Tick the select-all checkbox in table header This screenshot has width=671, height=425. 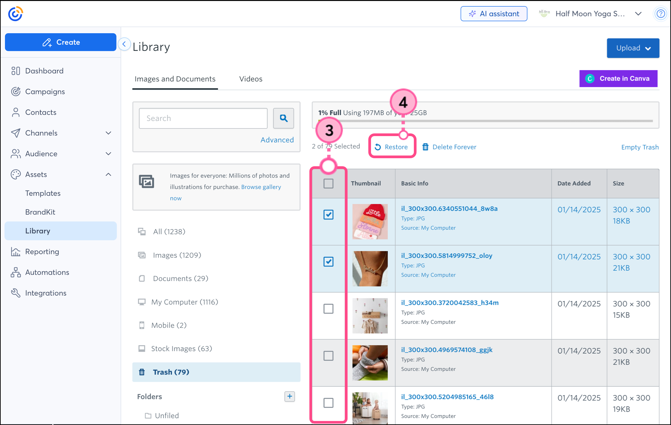click(328, 183)
